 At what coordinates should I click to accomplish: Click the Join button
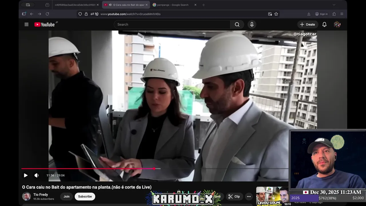coord(67,197)
